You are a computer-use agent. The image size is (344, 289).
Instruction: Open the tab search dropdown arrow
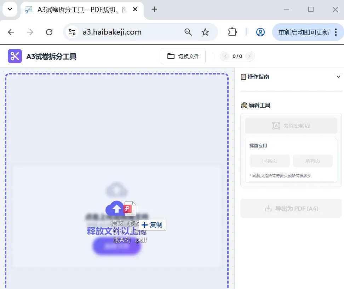[x=10, y=9]
